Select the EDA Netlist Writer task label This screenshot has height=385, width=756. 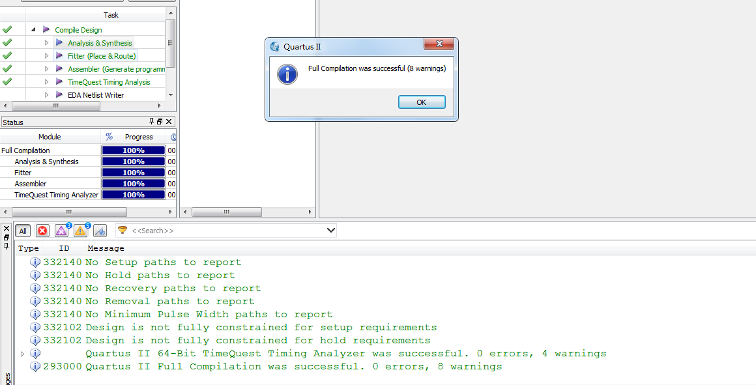pos(95,95)
